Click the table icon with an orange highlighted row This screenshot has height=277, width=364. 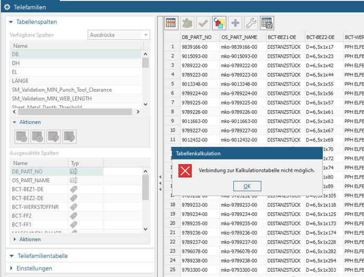pyautogui.click(x=171, y=23)
